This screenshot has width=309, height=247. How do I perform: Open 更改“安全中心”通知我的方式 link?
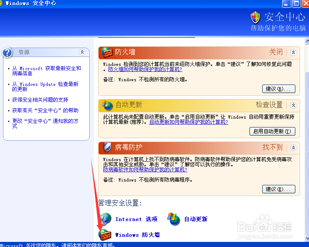45,123
